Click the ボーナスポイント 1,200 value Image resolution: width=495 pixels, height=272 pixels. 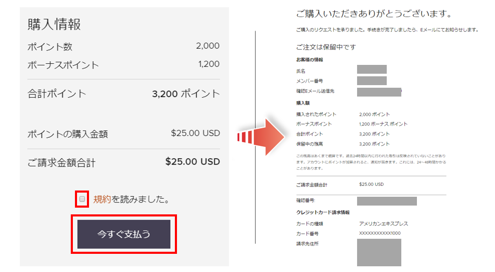point(209,64)
